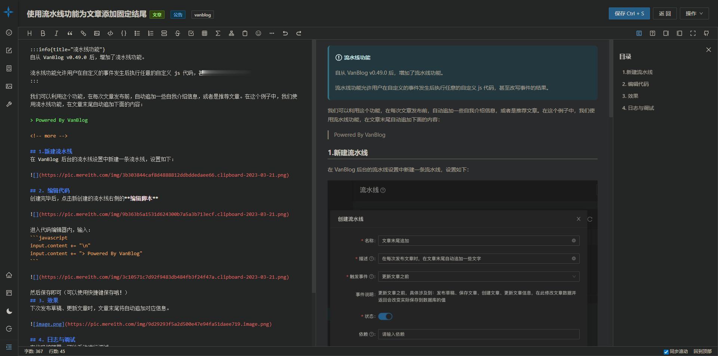Enter fullscreen editor mode
The height and width of the screenshot is (356, 718).
coord(693,33)
